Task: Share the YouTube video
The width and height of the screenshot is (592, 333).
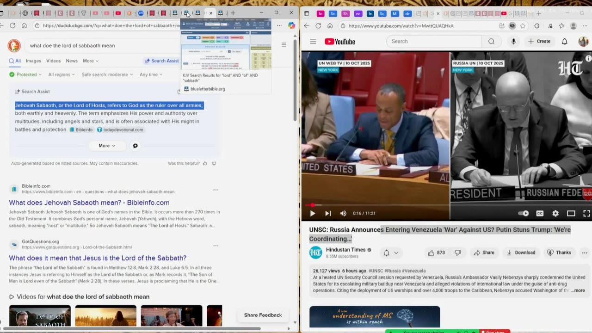Action: click(x=484, y=253)
